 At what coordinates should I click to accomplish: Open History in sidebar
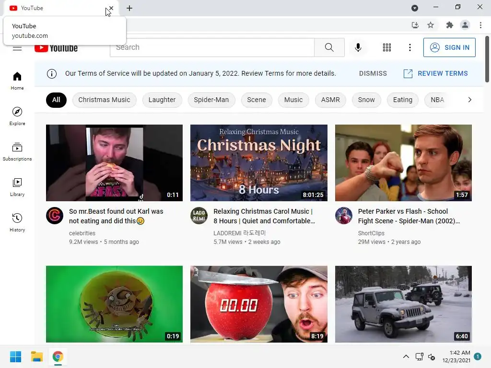(x=17, y=222)
